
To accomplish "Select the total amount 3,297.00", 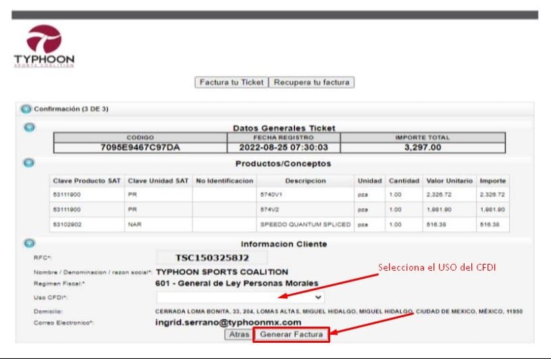I will (x=423, y=148).
